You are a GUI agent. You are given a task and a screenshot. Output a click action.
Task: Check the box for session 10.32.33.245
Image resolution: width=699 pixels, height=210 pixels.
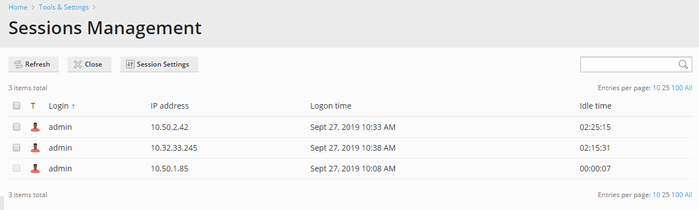pos(17,148)
